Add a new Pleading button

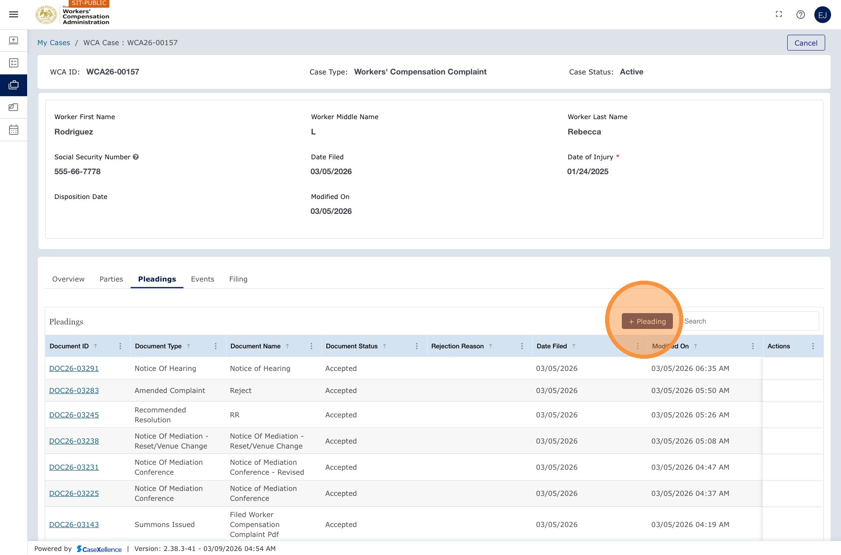click(x=647, y=321)
